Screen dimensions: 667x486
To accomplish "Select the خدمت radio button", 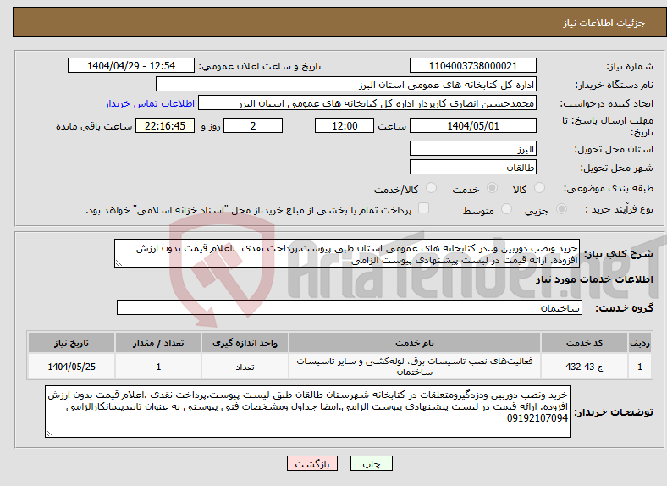I will [x=492, y=188].
